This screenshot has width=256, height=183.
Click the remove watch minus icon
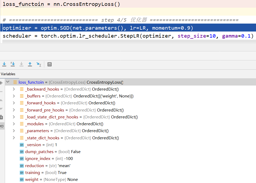pyautogui.click(x=1, y=92)
